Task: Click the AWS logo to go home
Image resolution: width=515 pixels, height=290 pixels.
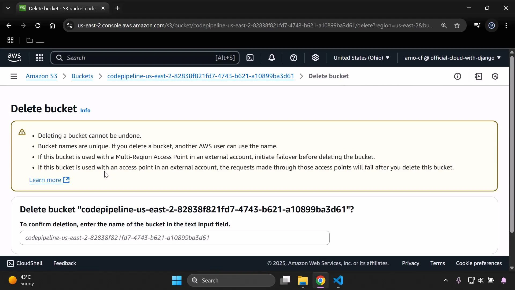Action: point(14,57)
